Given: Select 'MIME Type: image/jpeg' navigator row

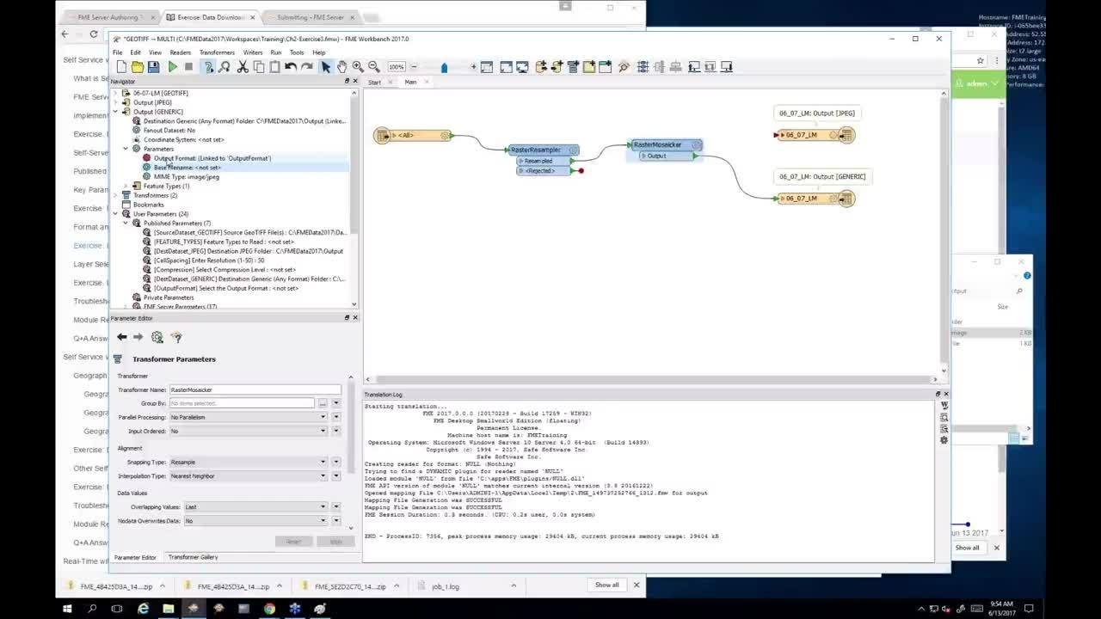Looking at the screenshot, I should point(186,176).
